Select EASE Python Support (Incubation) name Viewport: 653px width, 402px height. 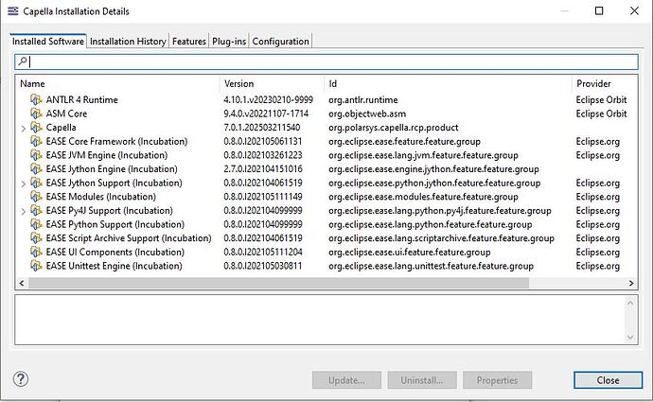[115, 224]
